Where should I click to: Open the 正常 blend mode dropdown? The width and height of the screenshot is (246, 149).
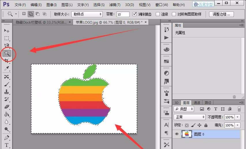click(x=190, y=117)
